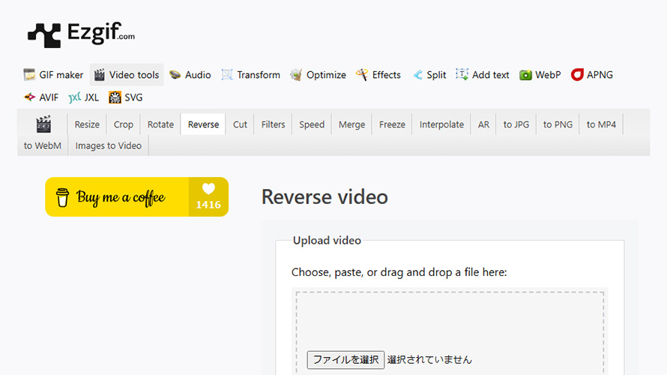Click the Audio speaker icon

pyautogui.click(x=175, y=75)
